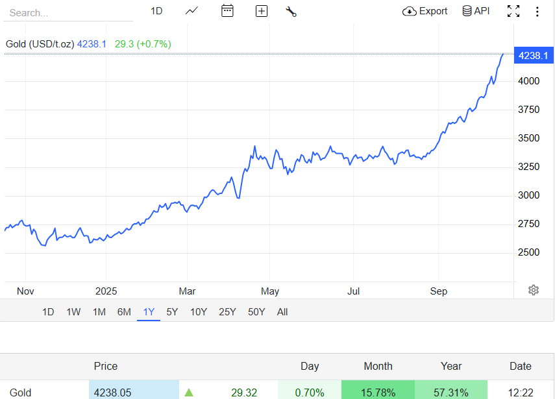Open chart settings gear icon
Viewport: 555px width, 399px height.
pos(534,290)
